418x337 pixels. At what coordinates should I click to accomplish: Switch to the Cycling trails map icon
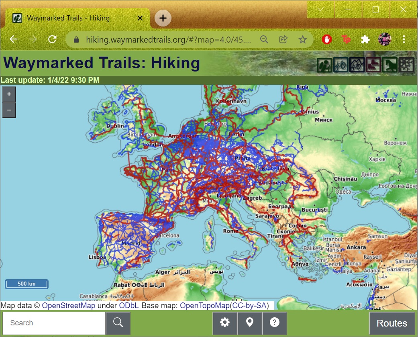[341, 65]
